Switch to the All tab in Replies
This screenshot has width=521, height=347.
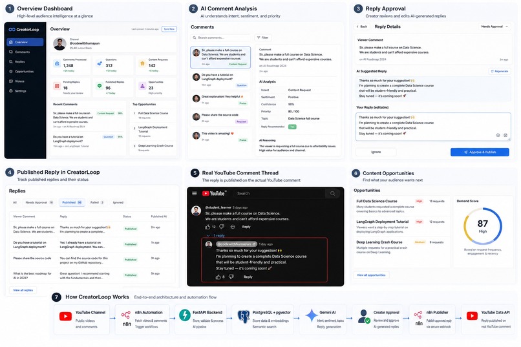click(15, 202)
